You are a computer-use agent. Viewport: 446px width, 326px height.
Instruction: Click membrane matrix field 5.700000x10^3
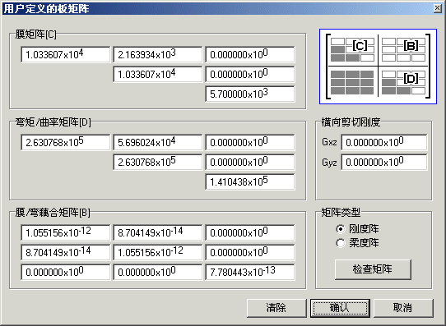pyautogui.click(x=250, y=94)
